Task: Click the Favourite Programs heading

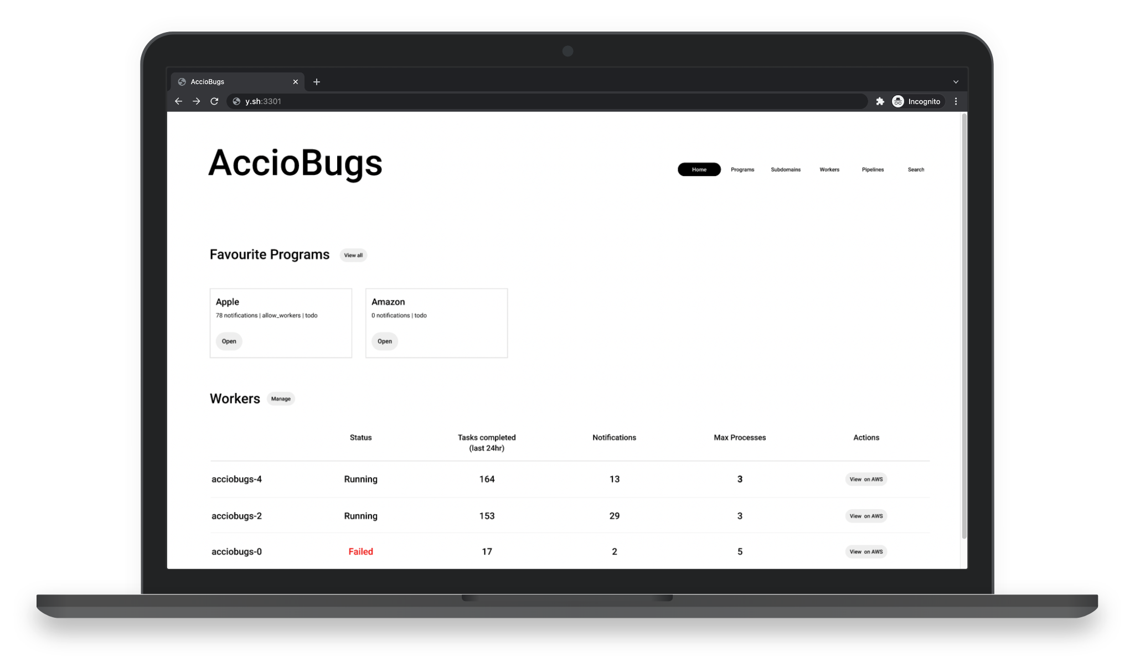Action: (270, 255)
